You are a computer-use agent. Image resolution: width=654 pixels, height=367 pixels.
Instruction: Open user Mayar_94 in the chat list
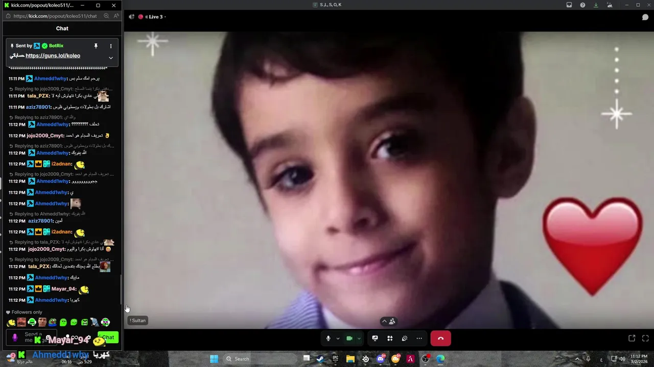tap(64, 289)
